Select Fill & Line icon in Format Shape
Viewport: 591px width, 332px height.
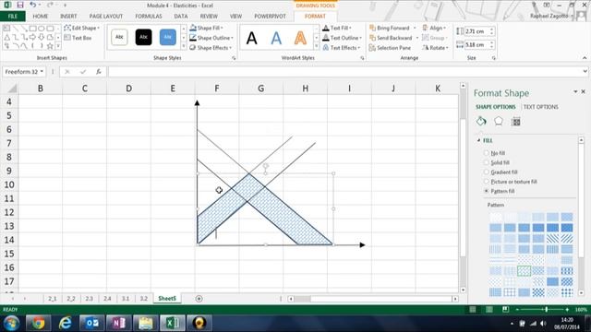tap(481, 121)
